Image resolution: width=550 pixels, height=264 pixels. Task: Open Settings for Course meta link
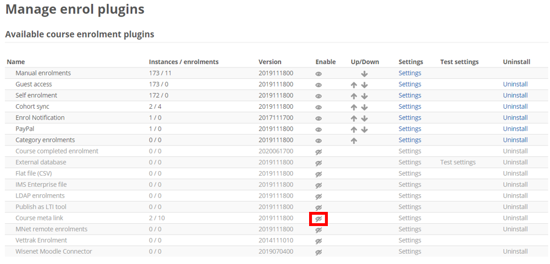click(410, 218)
